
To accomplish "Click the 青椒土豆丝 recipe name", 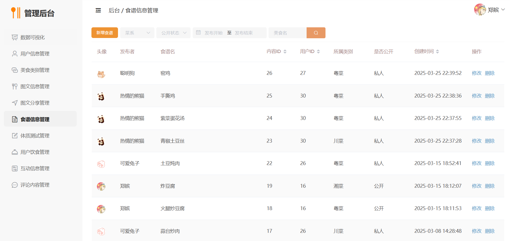I will pos(172,141).
